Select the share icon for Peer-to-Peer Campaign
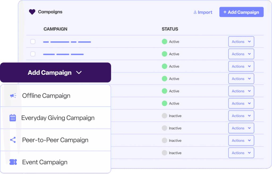 click(x=12, y=140)
